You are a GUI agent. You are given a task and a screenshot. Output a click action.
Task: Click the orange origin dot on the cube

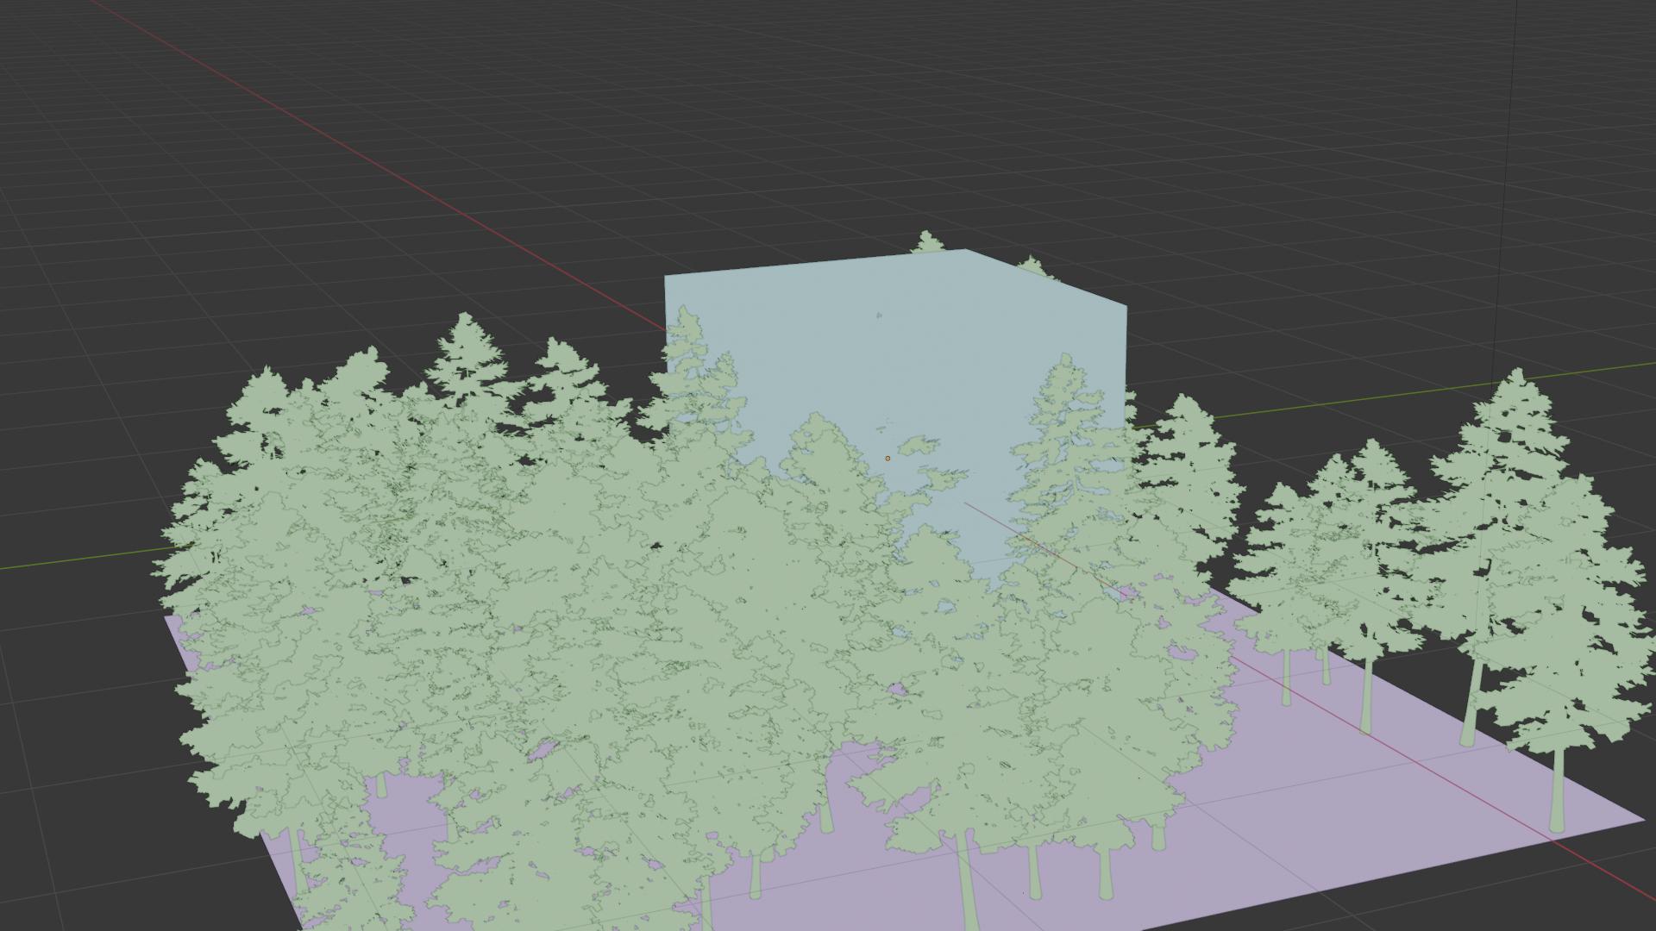[x=888, y=459]
